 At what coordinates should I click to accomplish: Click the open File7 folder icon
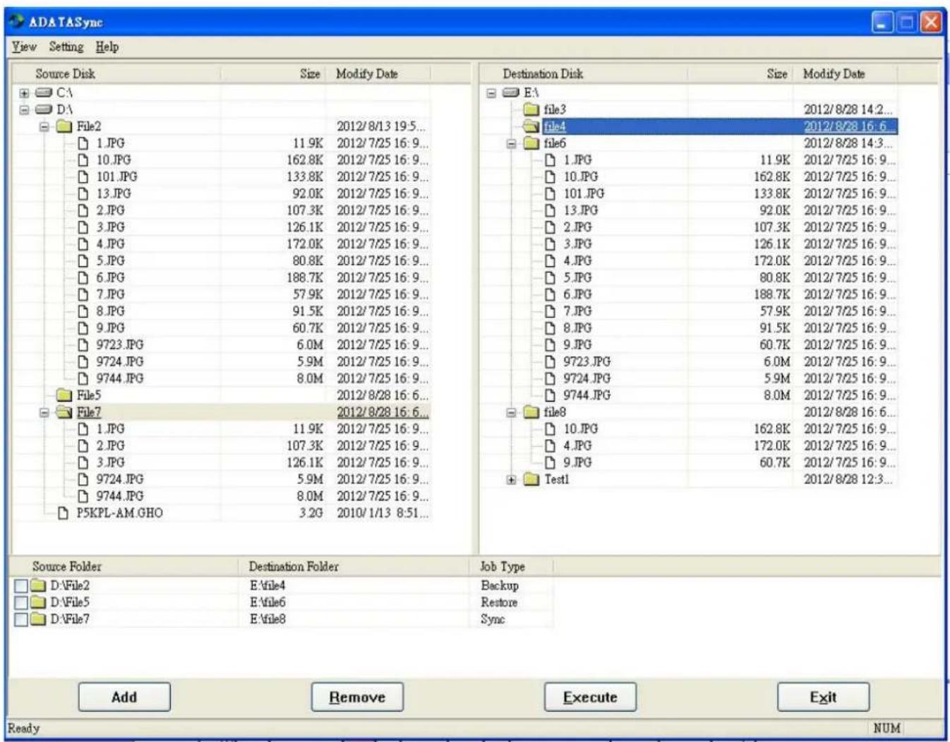64,412
